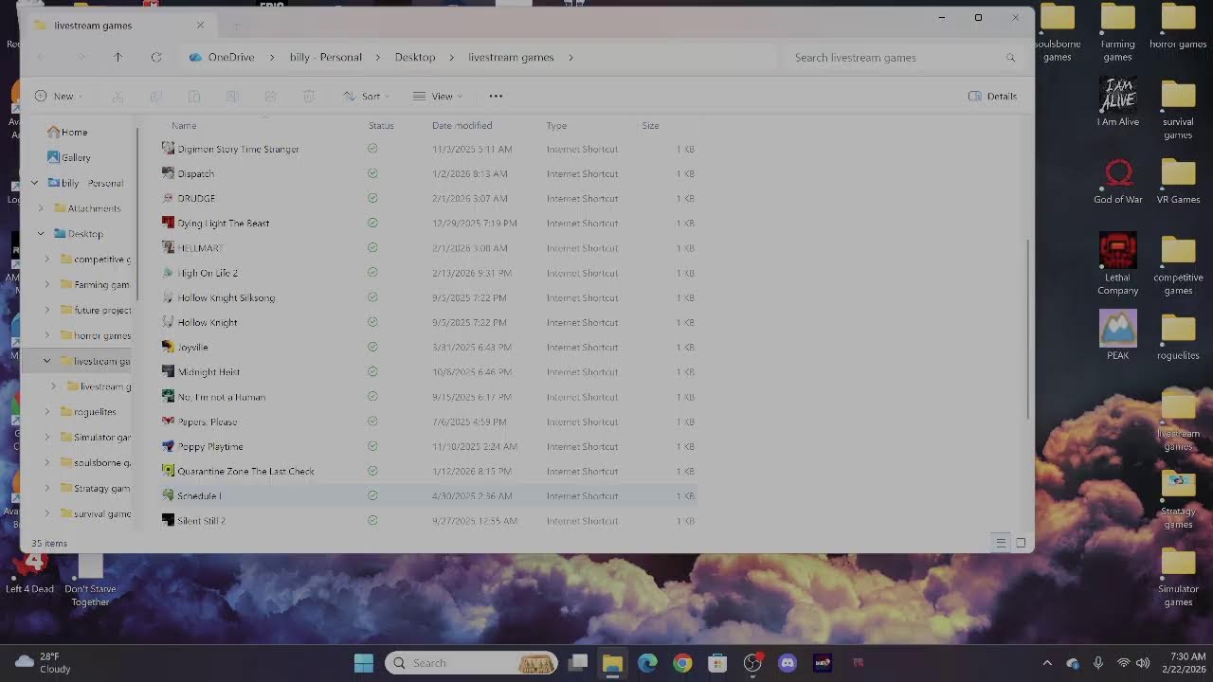Click the Delete trash icon in Explorer toolbar

[x=309, y=97]
